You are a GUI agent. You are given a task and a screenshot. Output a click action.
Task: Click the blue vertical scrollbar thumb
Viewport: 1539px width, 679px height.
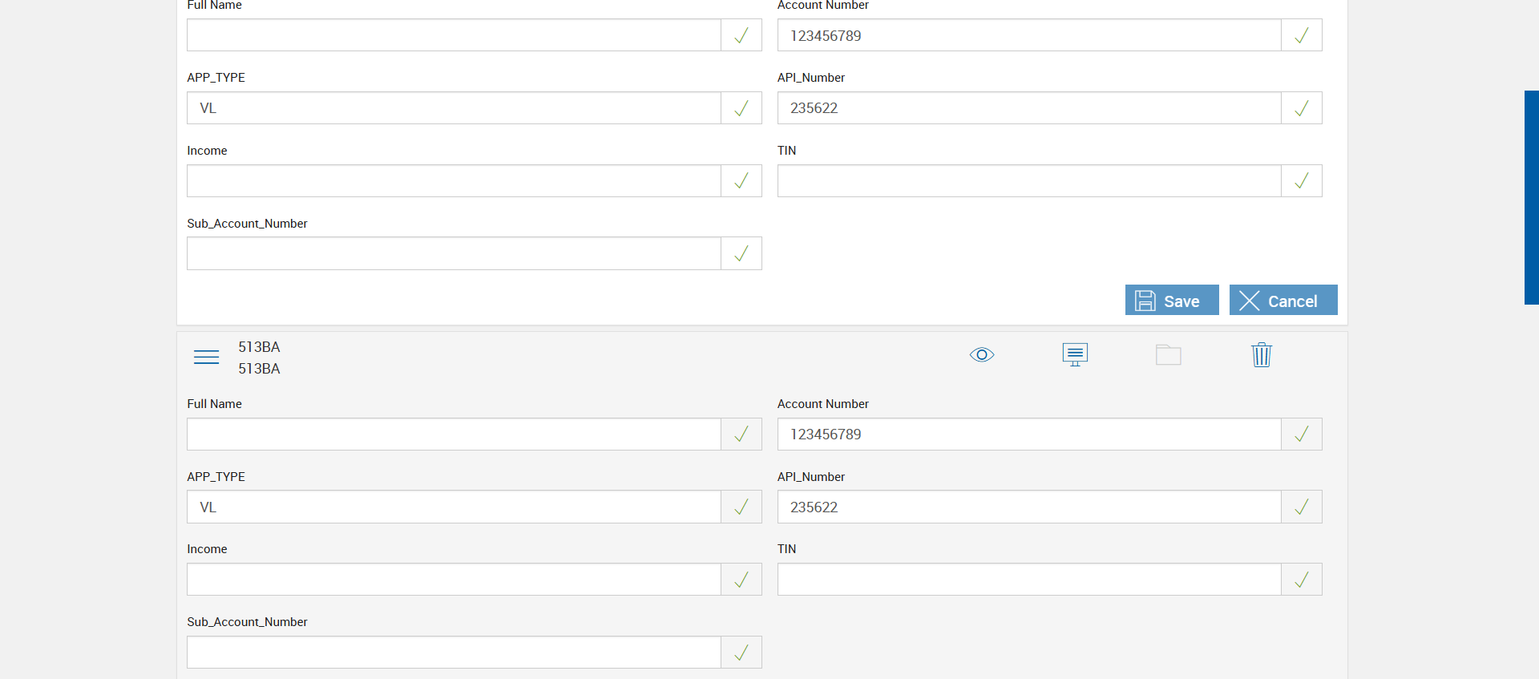click(1531, 197)
